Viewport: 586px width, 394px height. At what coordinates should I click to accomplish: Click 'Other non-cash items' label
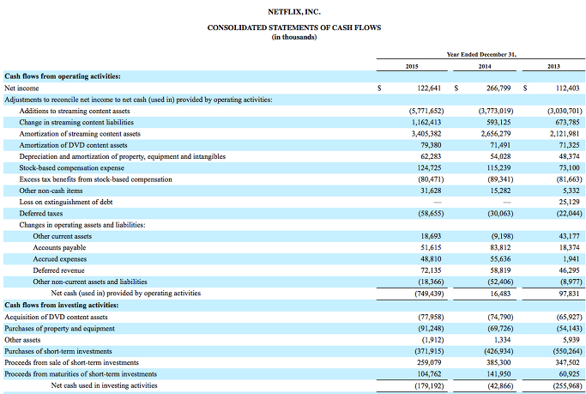(51, 191)
